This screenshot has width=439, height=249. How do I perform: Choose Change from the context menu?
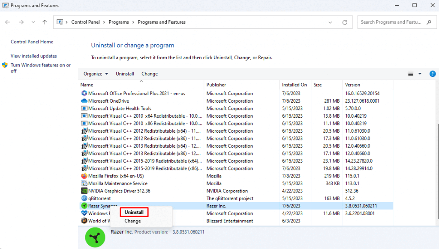133,221
